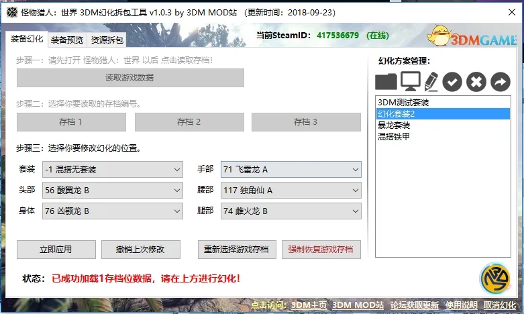Image resolution: width=524 pixels, height=314 pixels.
Task: Select the 存档 2 button
Action: pyautogui.click(x=189, y=122)
